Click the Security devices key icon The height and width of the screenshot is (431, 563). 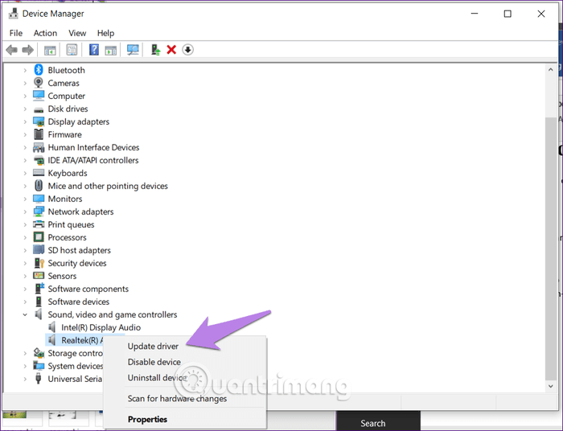click(39, 263)
